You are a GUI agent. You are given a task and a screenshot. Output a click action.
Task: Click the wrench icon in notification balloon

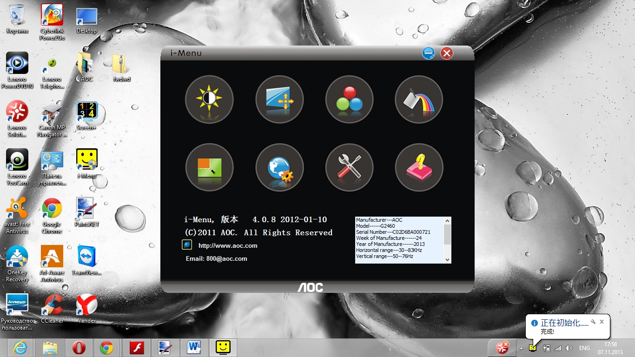(593, 322)
